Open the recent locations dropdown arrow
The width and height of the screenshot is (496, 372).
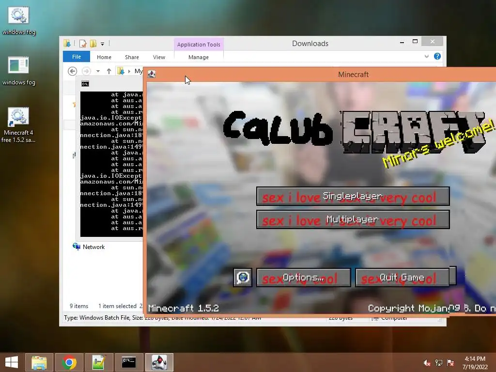(98, 71)
